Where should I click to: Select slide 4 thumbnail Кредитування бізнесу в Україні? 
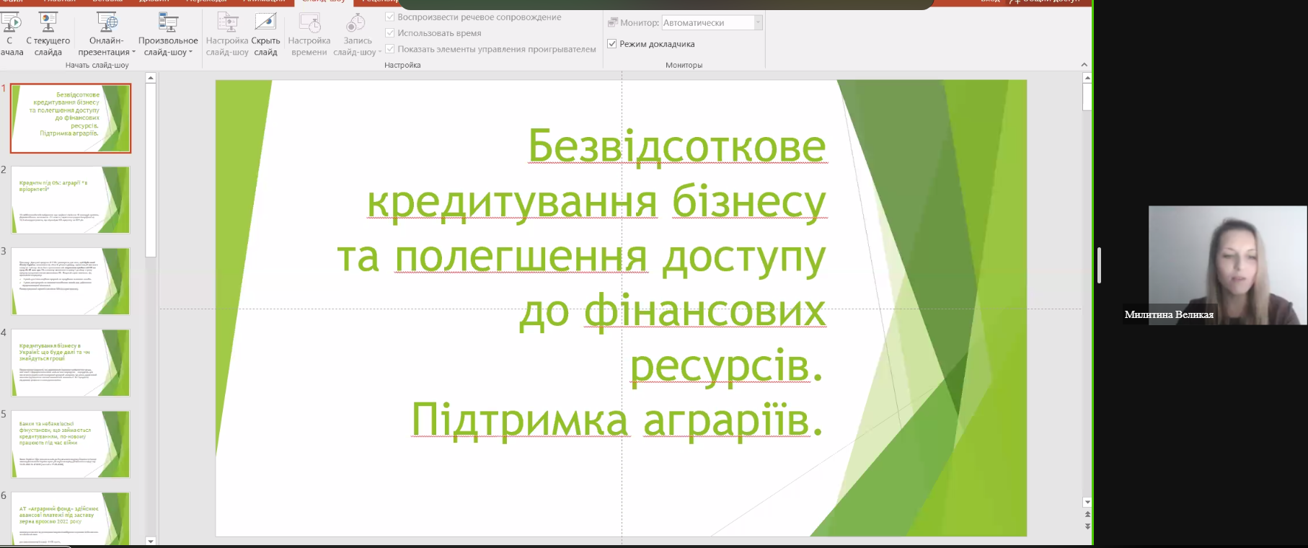[71, 363]
